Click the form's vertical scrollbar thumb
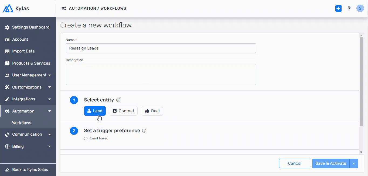The image size is (368, 176). (362, 82)
